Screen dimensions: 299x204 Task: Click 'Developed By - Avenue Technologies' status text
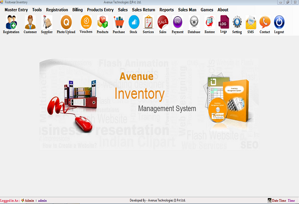(157, 200)
